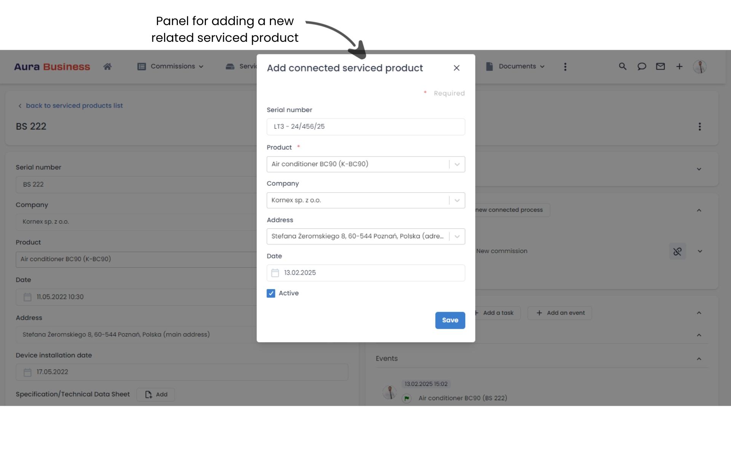Collapse the Events section

[x=699, y=359]
